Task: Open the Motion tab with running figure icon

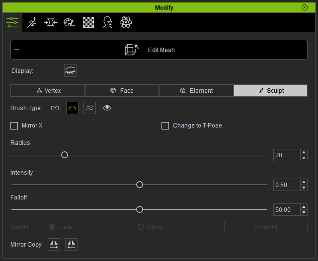Action: pyautogui.click(x=32, y=22)
